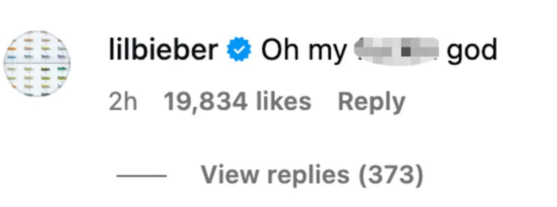Click the blue verified badge
The height and width of the screenshot is (207, 557).
pyautogui.click(x=239, y=50)
